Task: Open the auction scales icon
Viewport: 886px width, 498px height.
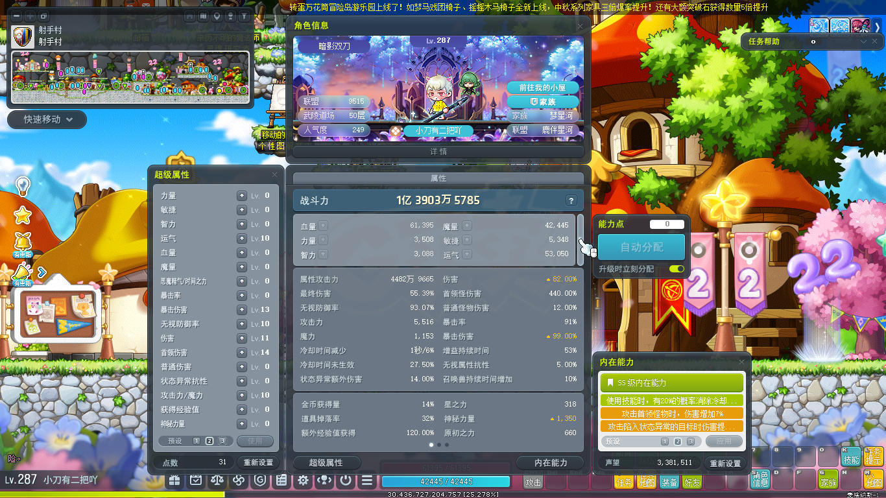Action: click(217, 480)
